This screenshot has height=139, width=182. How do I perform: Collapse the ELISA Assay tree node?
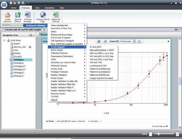coord(5,40)
